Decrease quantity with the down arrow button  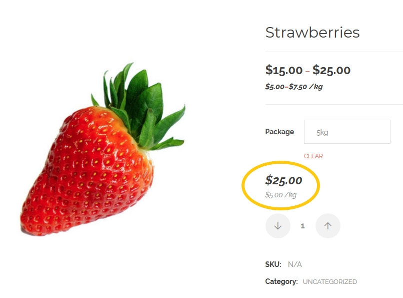tap(278, 226)
